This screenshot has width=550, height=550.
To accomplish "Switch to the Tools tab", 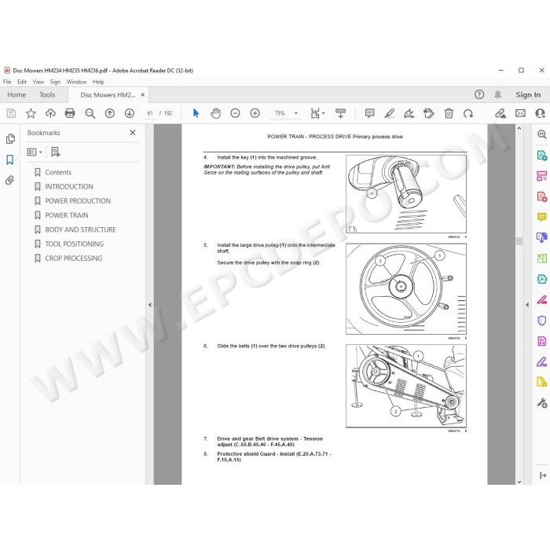I will point(47,95).
